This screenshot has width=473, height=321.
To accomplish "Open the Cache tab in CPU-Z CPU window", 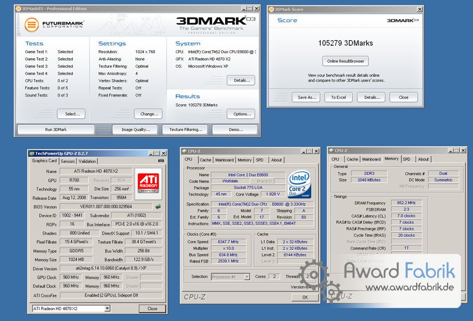I will pos(206,160).
